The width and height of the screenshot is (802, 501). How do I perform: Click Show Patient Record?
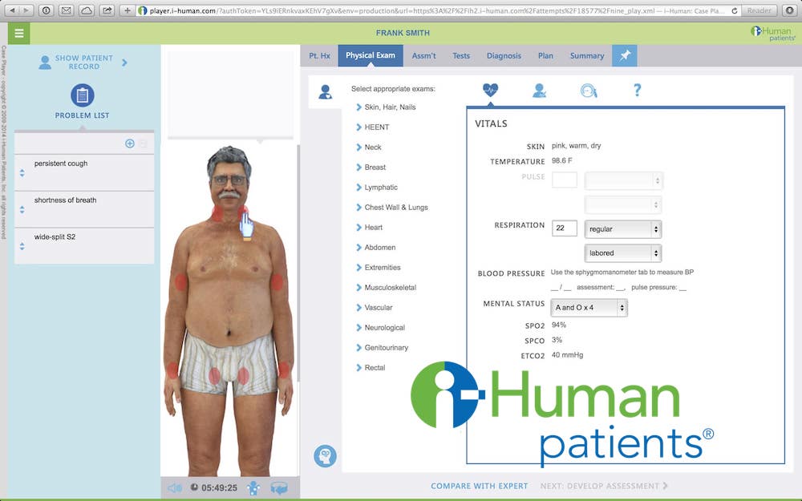point(84,63)
